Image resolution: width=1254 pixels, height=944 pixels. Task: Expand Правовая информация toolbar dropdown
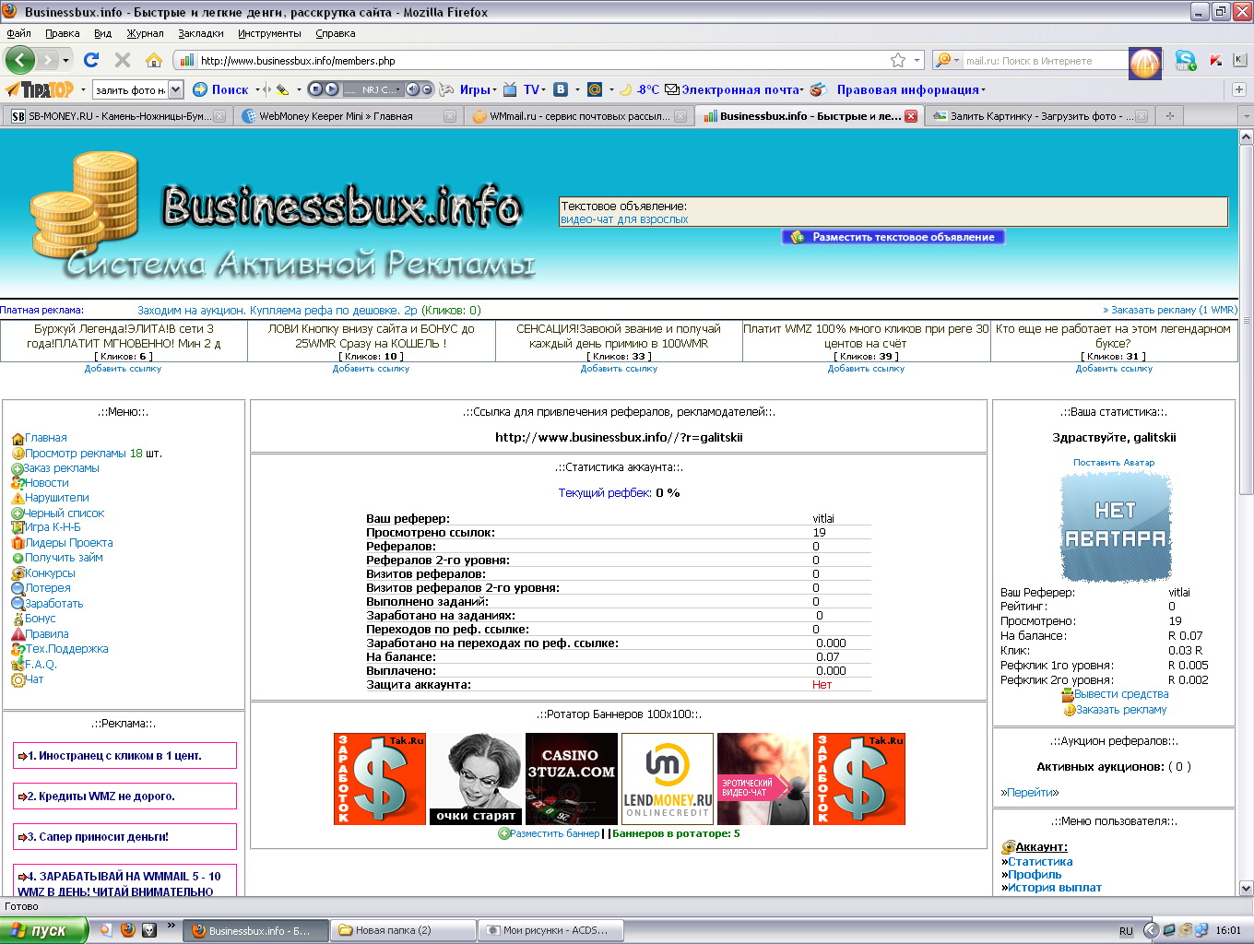coord(983,89)
